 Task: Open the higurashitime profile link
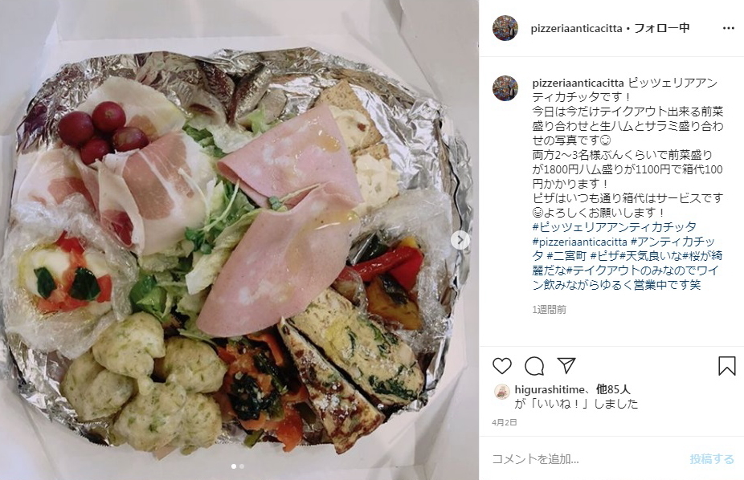point(550,389)
